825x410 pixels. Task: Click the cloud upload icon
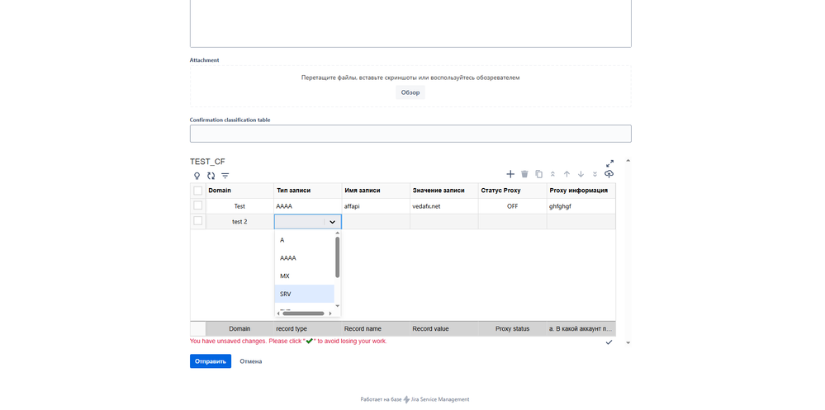[609, 174]
